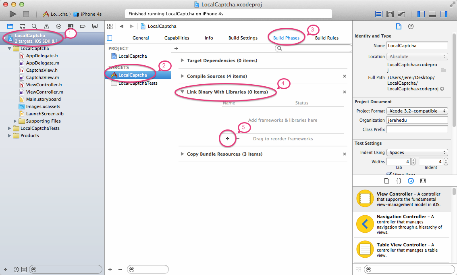The height and width of the screenshot is (275, 457).
Task: Expand the Supporting Files folder
Action: [15, 121]
